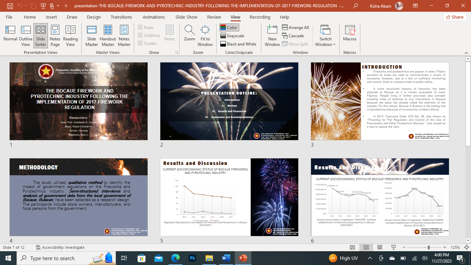Click zoom in plus button

point(445,247)
